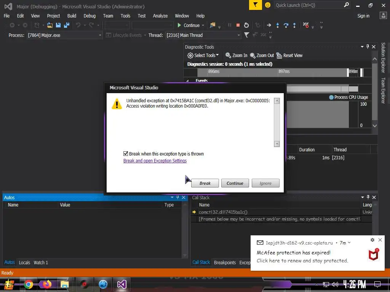Click the Lifecycle Events dropdown
This screenshot has height=292, width=390.
pos(126,35)
